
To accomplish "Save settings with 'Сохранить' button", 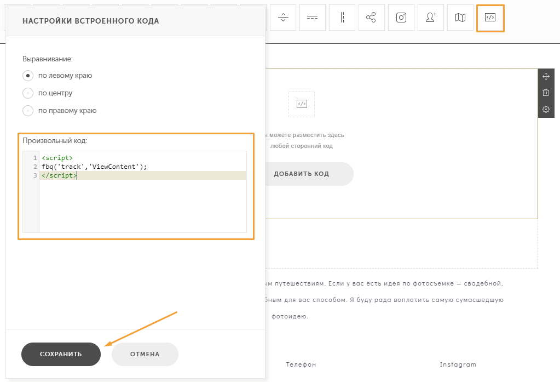I will [61, 354].
